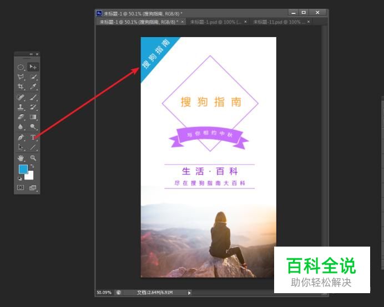The image size is (384, 307).
Task: Click the 生活·百科 heading on canvas
Action: point(210,171)
